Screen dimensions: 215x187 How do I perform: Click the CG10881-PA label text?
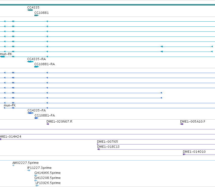coord(45,116)
